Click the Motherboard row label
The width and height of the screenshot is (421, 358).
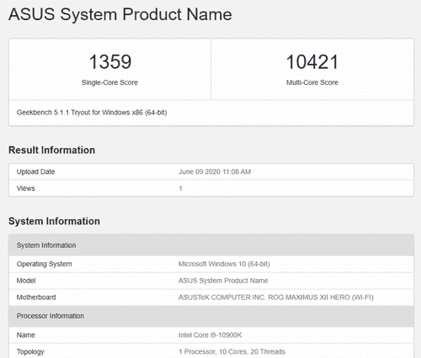click(x=36, y=297)
